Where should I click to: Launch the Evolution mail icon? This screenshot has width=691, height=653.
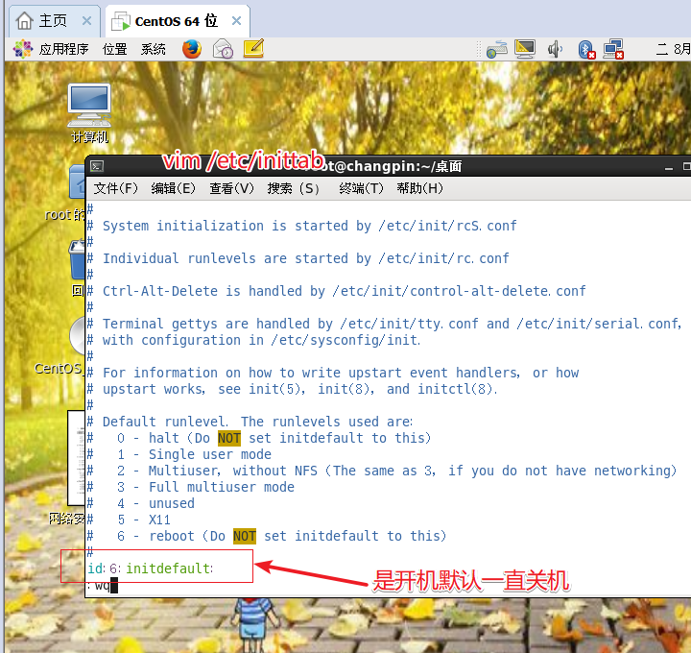[x=223, y=49]
